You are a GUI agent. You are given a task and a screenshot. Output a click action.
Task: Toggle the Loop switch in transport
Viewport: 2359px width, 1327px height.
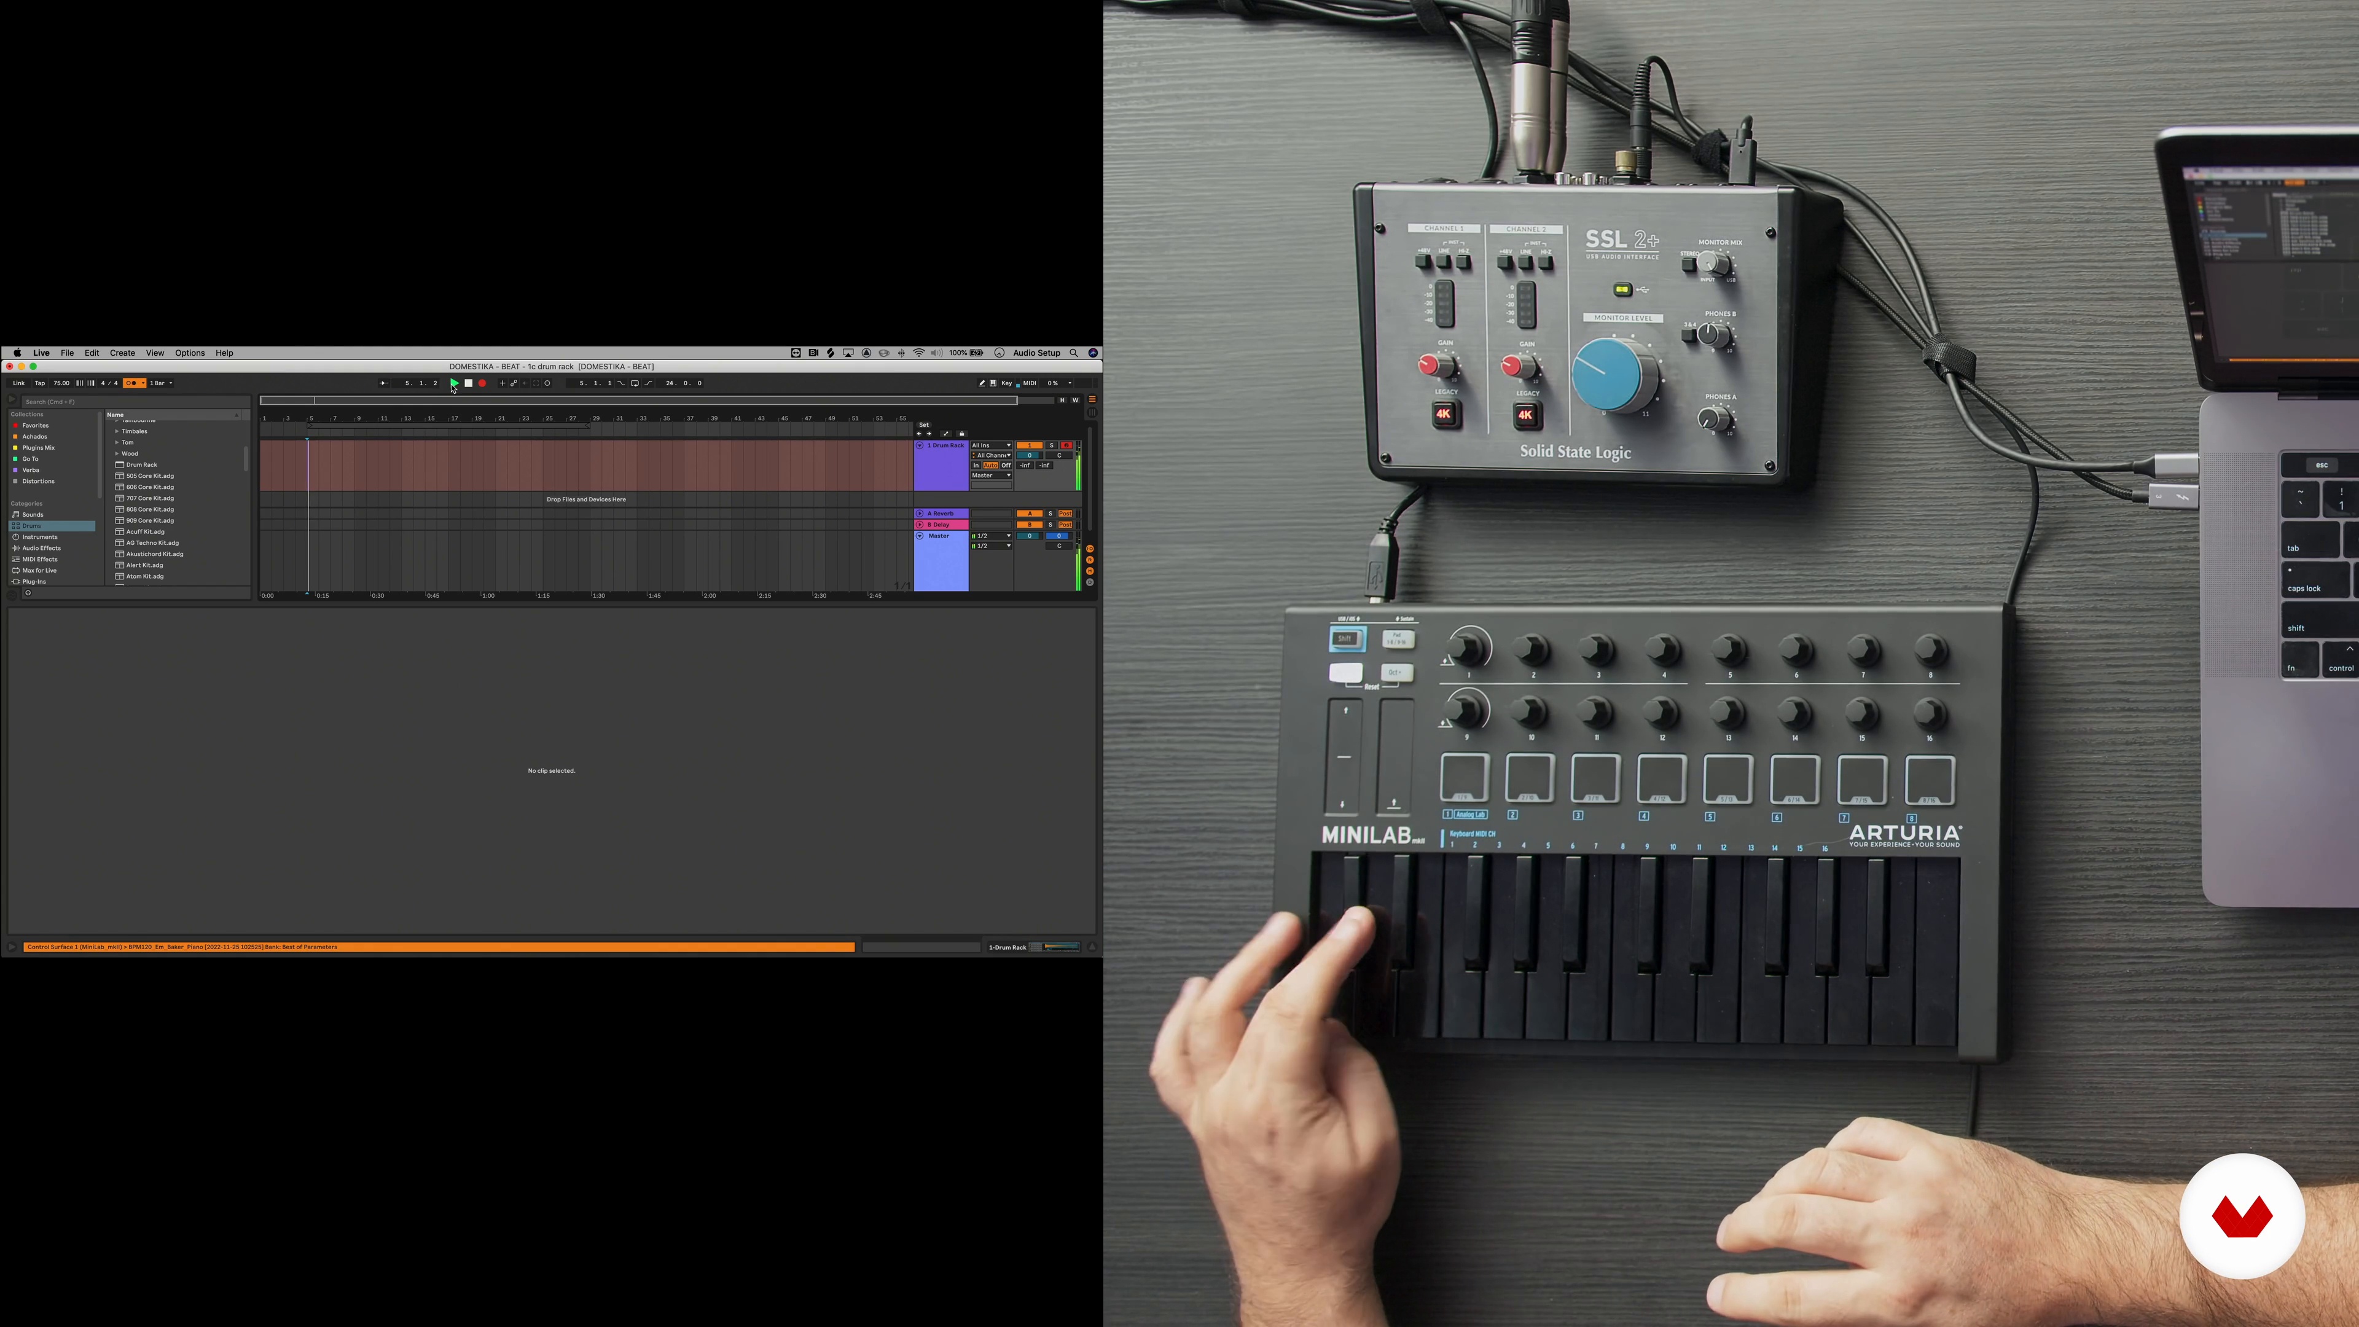tap(635, 383)
